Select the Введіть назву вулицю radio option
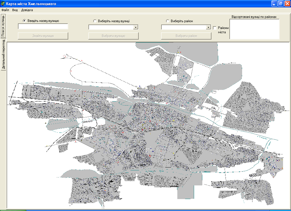This screenshot has width=291, height=211. click(24, 21)
